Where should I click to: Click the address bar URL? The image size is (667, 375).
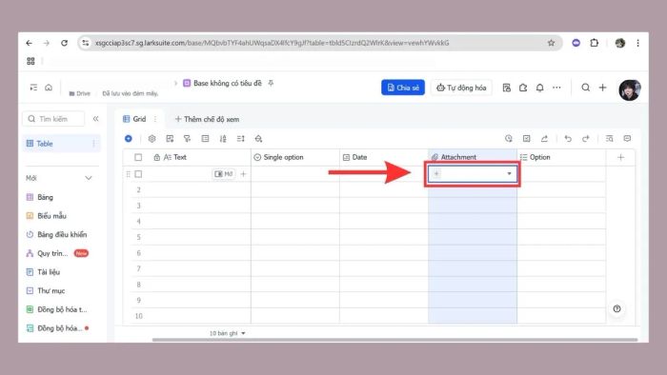click(x=273, y=43)
